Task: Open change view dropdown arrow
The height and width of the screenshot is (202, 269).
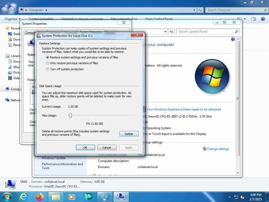Action: coord(245,19)
